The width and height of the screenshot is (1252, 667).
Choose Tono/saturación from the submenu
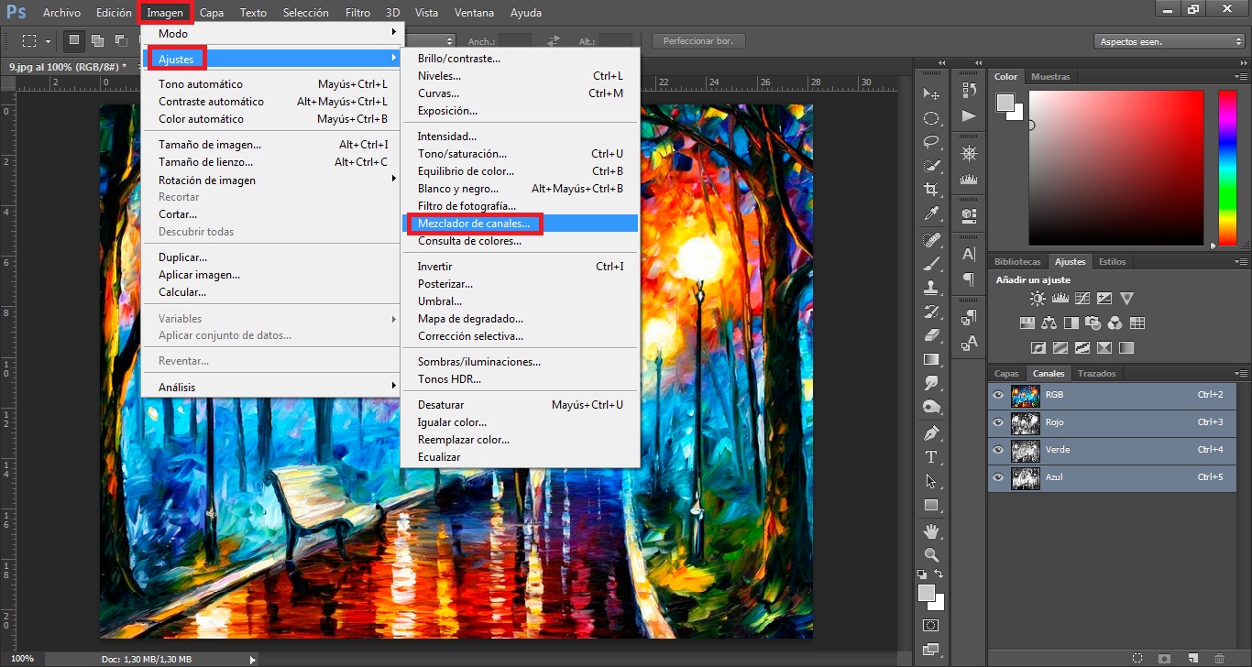521,154
